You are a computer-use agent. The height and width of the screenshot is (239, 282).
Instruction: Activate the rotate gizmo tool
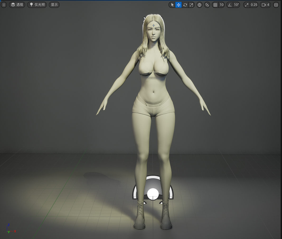pos(185,5)
